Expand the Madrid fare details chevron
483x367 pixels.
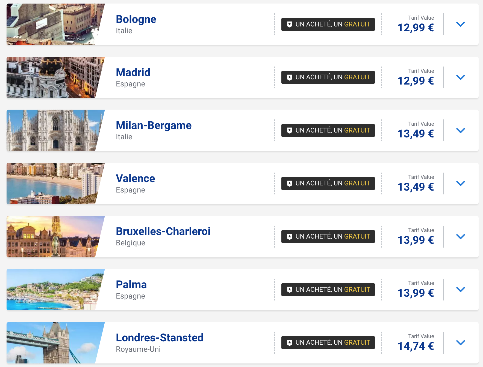[461, 77]
